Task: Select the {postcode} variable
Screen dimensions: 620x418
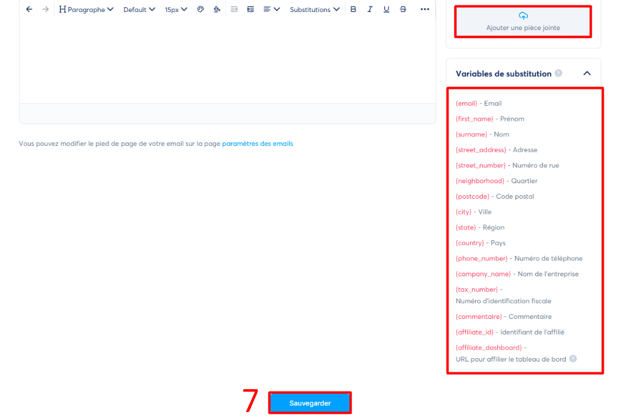Action: tap(473, 196)
